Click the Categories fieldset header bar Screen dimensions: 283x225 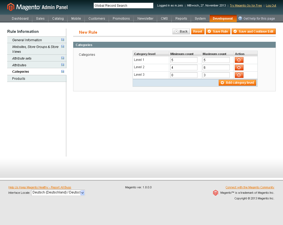click(174, 45)
